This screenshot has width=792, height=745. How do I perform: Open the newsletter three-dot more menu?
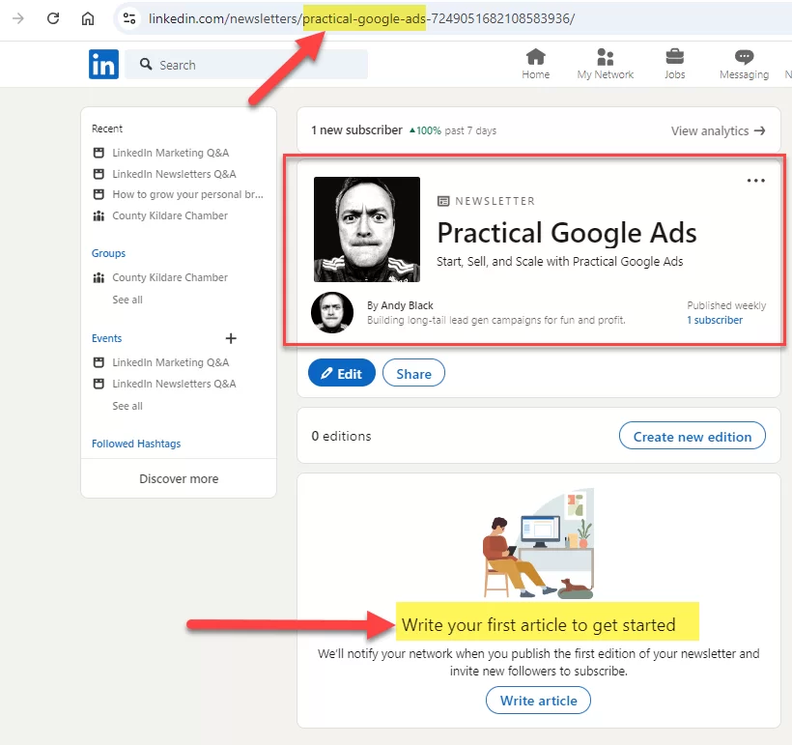755,181
